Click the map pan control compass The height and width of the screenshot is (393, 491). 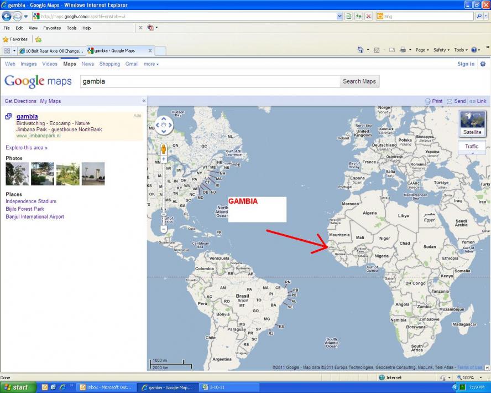(x=164, y=125)
